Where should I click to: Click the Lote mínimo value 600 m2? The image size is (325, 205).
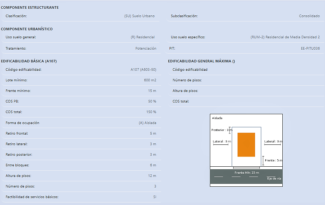[x=150, y=80]
